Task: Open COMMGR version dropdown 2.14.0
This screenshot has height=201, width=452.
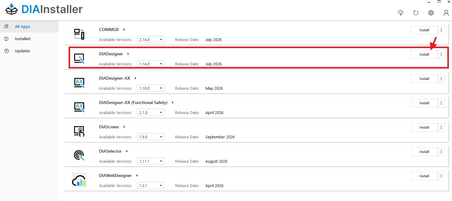Action: (x=151, y=40)
